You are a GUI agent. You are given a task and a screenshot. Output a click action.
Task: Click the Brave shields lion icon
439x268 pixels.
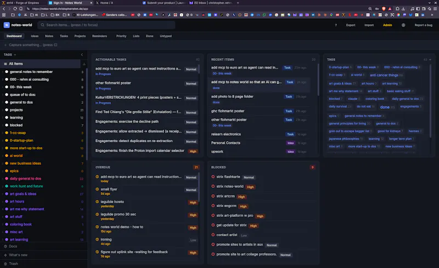(384, 9)
